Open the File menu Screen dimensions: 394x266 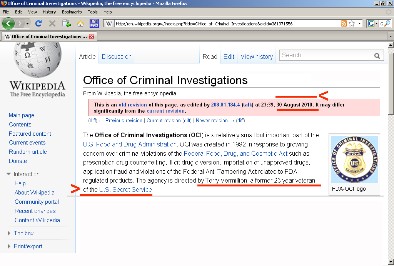(x=6, y=12)
